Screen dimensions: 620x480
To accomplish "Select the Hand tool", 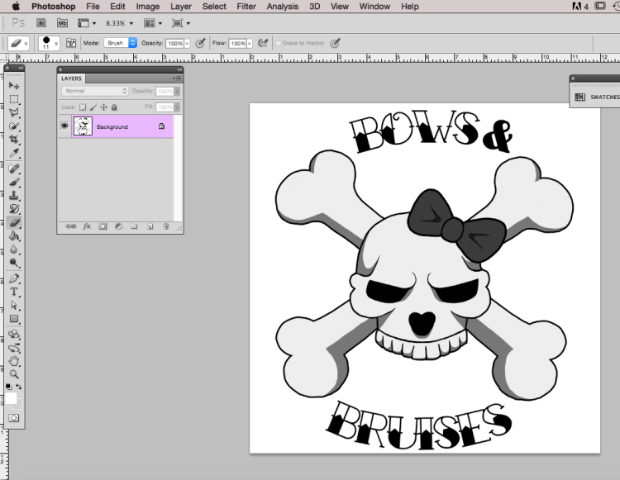I will click(14, 361).
